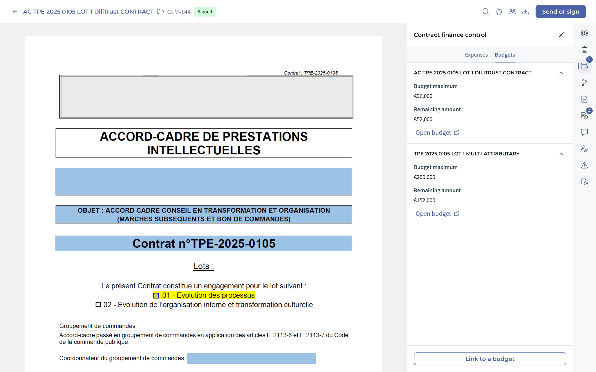596x372 pixels.
Task: Select the finance control wallet icon
Action: tap(584, 66)
